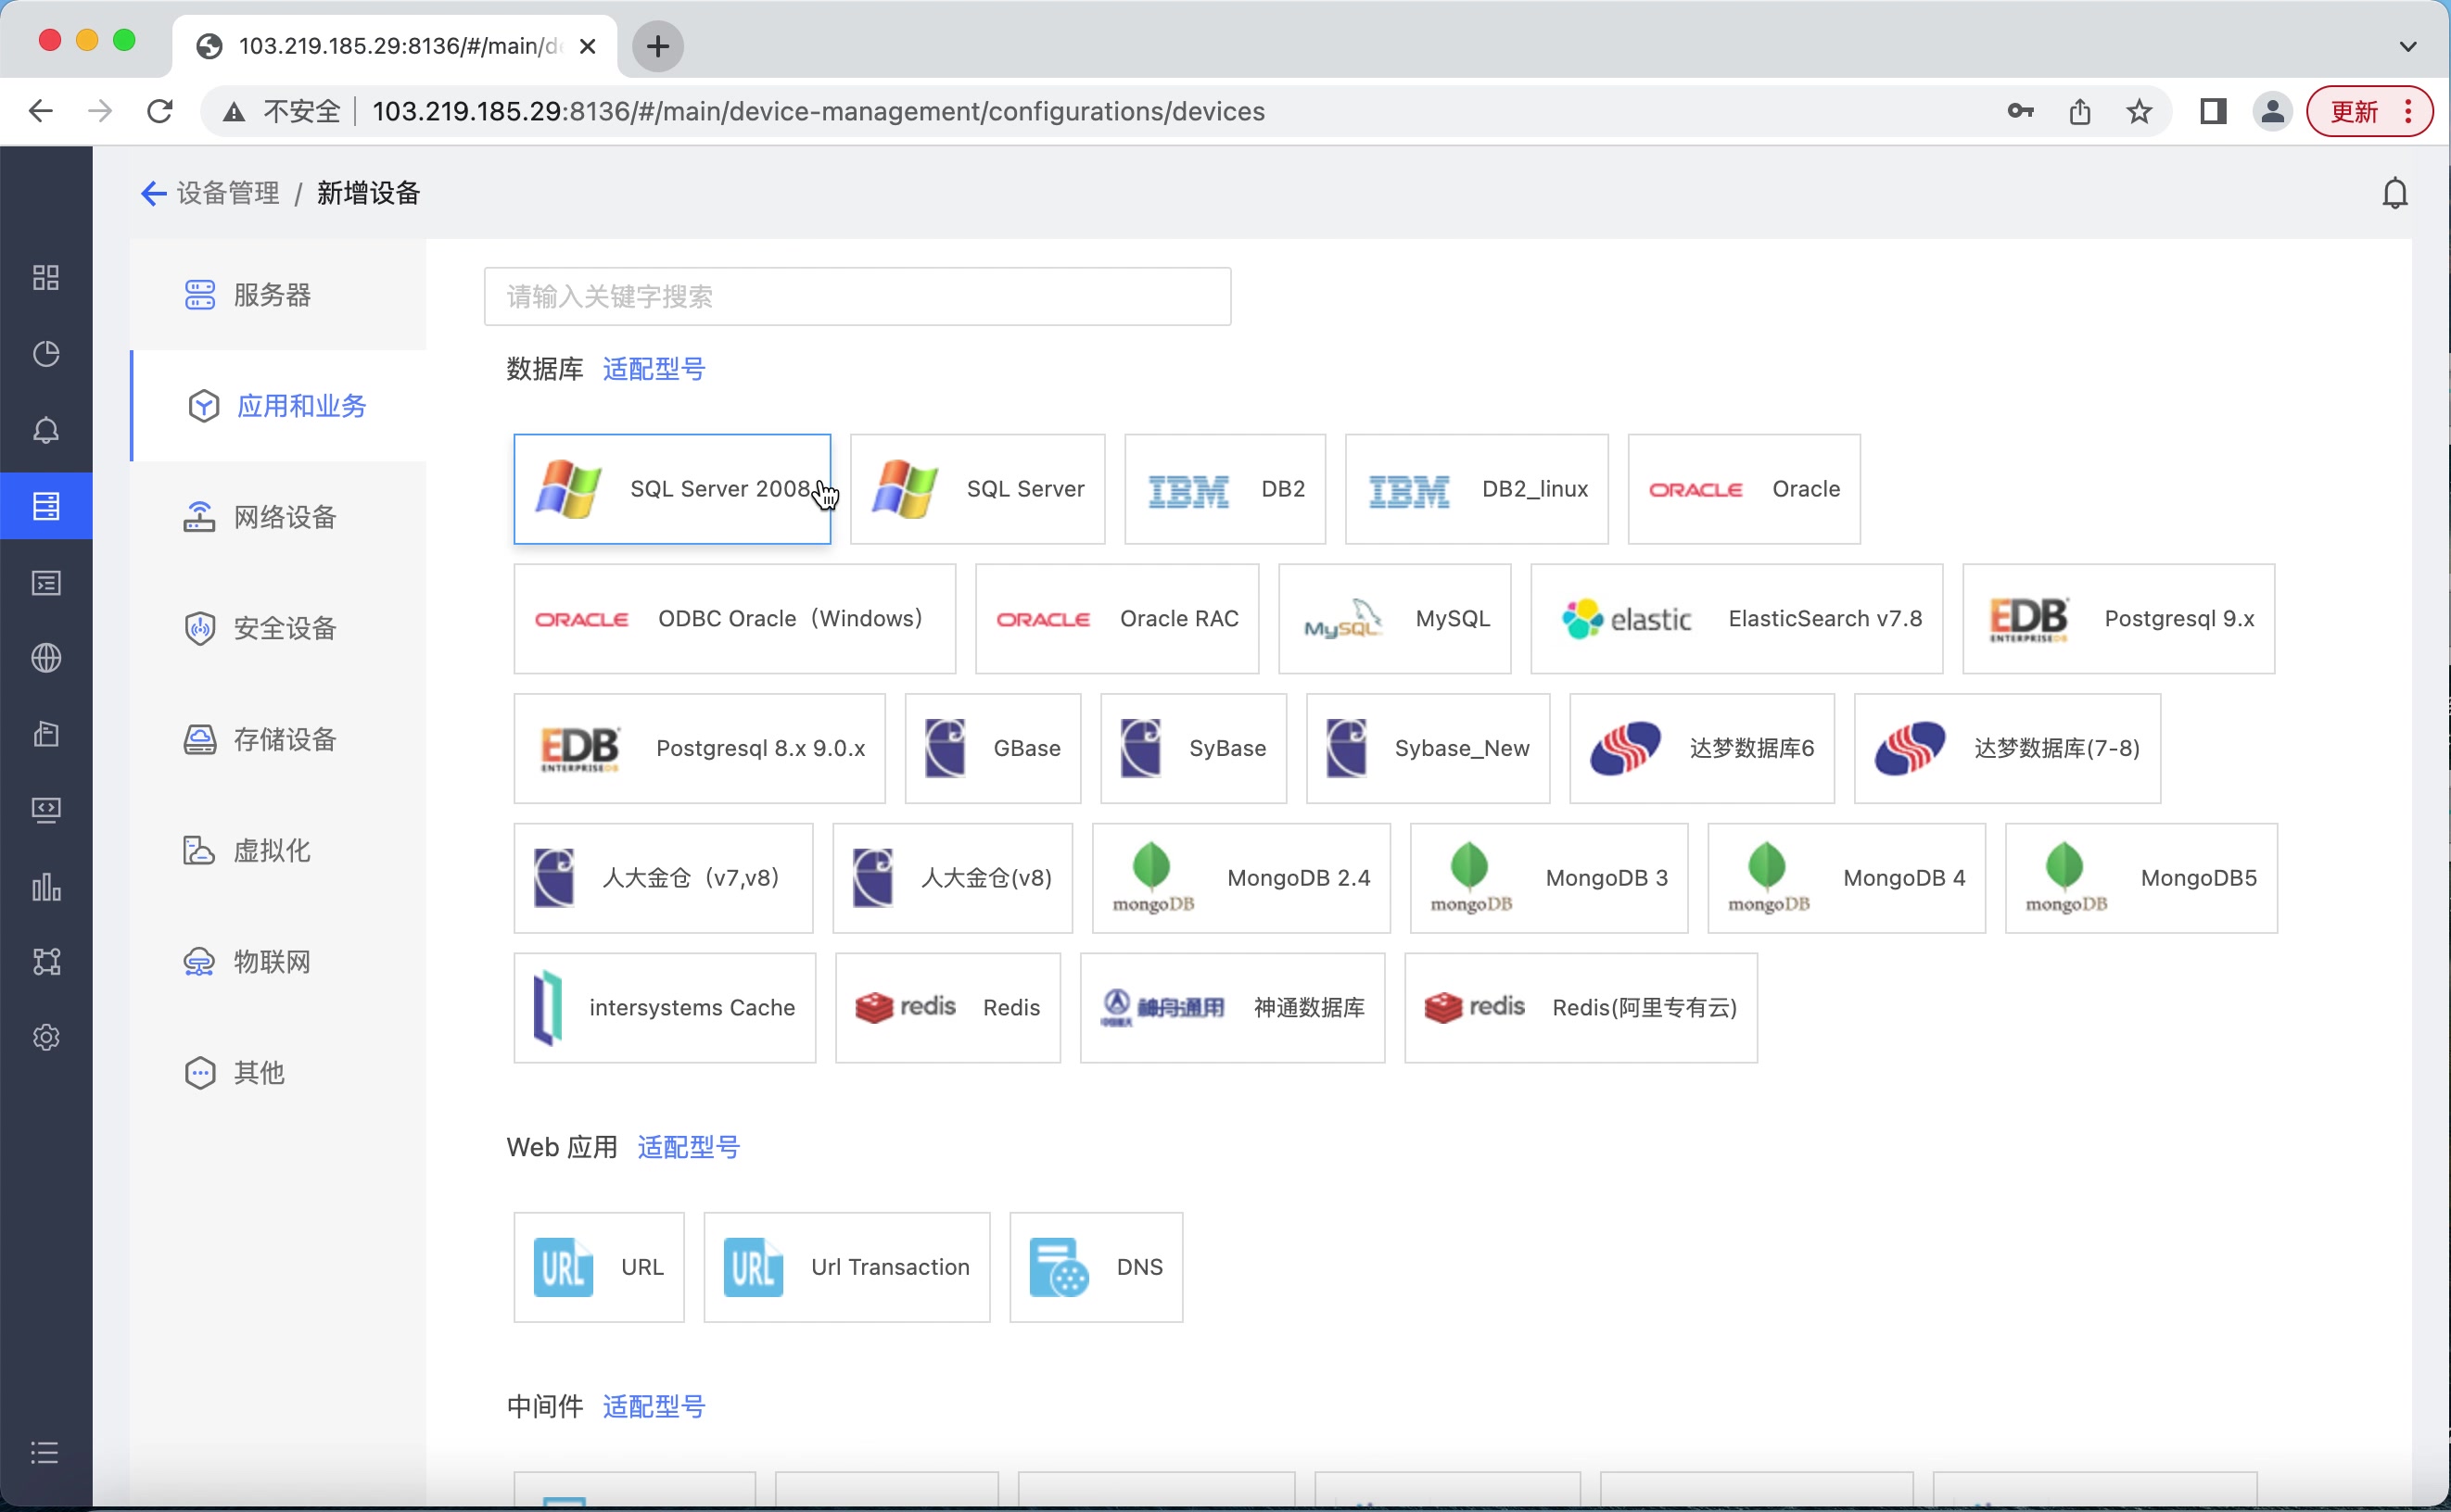Viewport: 2451px width, 1512px height.
Task: Choose the SQL Server 2008 card
Action: 672,489
